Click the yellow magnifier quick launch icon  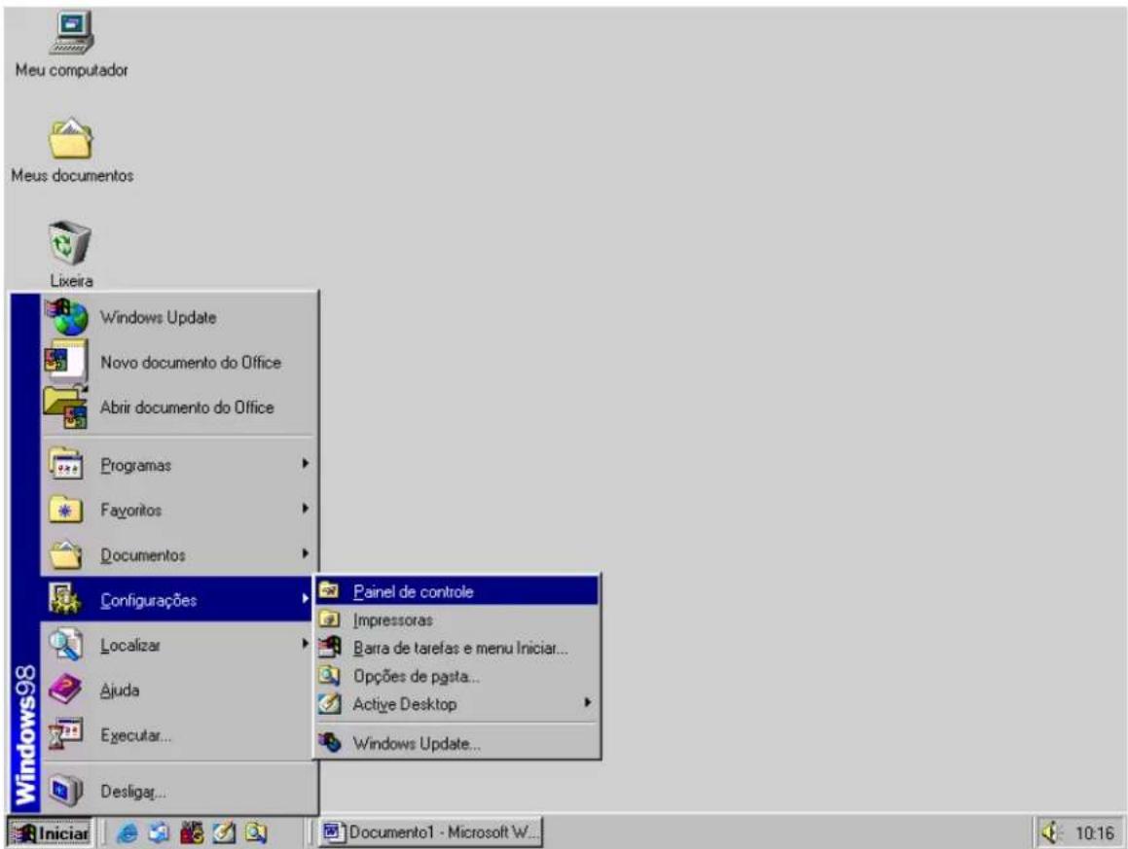click(256, 833)
